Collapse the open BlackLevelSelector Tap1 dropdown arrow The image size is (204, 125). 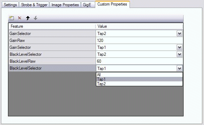[x=179, y=68]
